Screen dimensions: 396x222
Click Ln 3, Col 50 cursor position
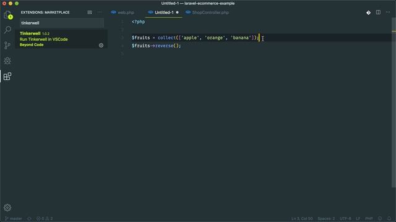pos(302,218)
